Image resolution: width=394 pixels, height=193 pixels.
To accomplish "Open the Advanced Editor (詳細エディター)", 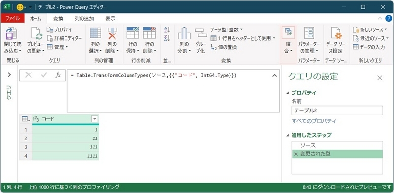I will point(65,38).
